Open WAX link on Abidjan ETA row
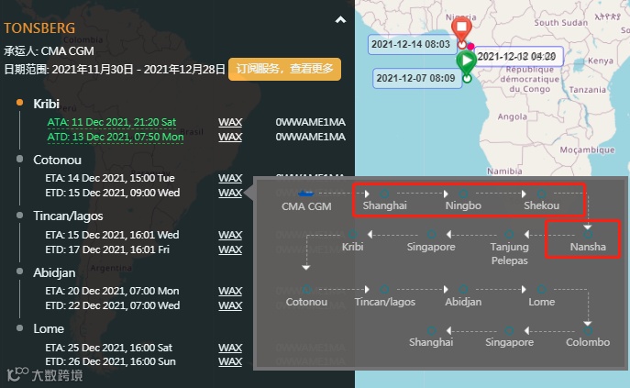 pyautogui.click(x=230, y=291)
